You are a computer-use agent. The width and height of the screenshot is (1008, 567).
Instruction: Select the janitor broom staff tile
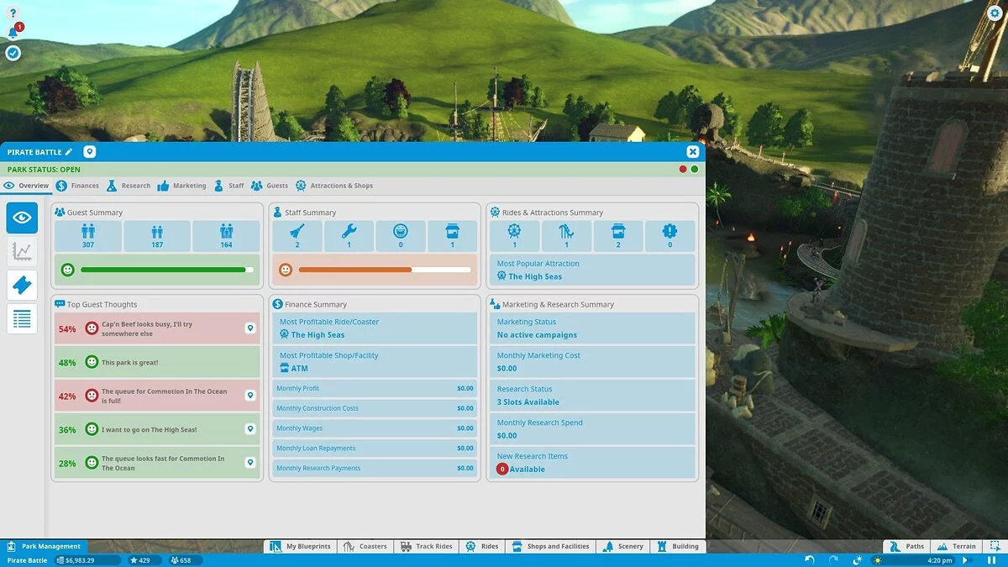pyautogui.click(x=297, y=236)
